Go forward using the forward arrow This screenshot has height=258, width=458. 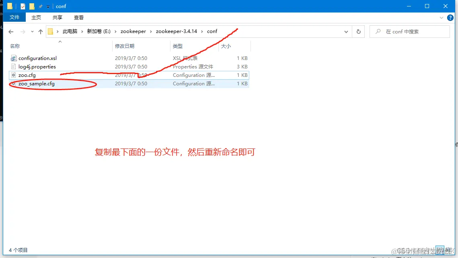(23, 31)
